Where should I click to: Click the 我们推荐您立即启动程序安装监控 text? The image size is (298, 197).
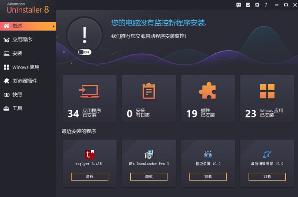click(148, 36)
